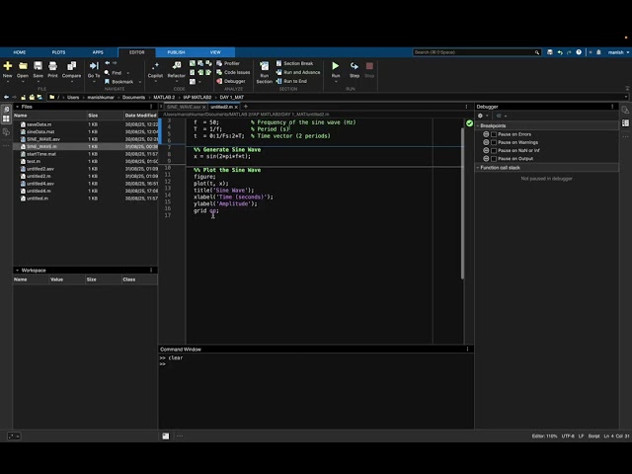632x474 pixels.
Task: Insert a Section Break
Action: click(x=294, y=63)
